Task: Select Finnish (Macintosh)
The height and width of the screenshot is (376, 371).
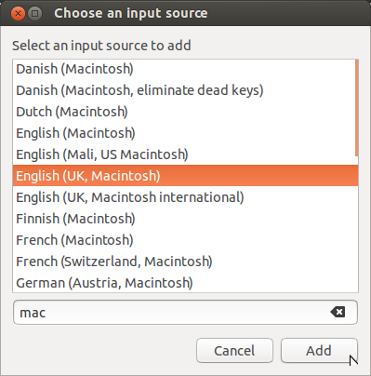Action: (185, 219)
